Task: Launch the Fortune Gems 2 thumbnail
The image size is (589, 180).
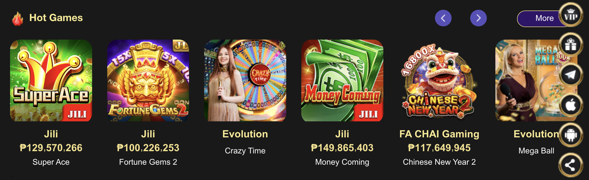Action: 148,80
